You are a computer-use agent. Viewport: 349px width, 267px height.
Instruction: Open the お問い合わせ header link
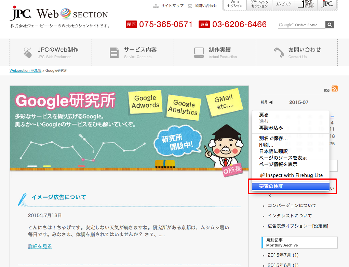[x=206, y=6]
